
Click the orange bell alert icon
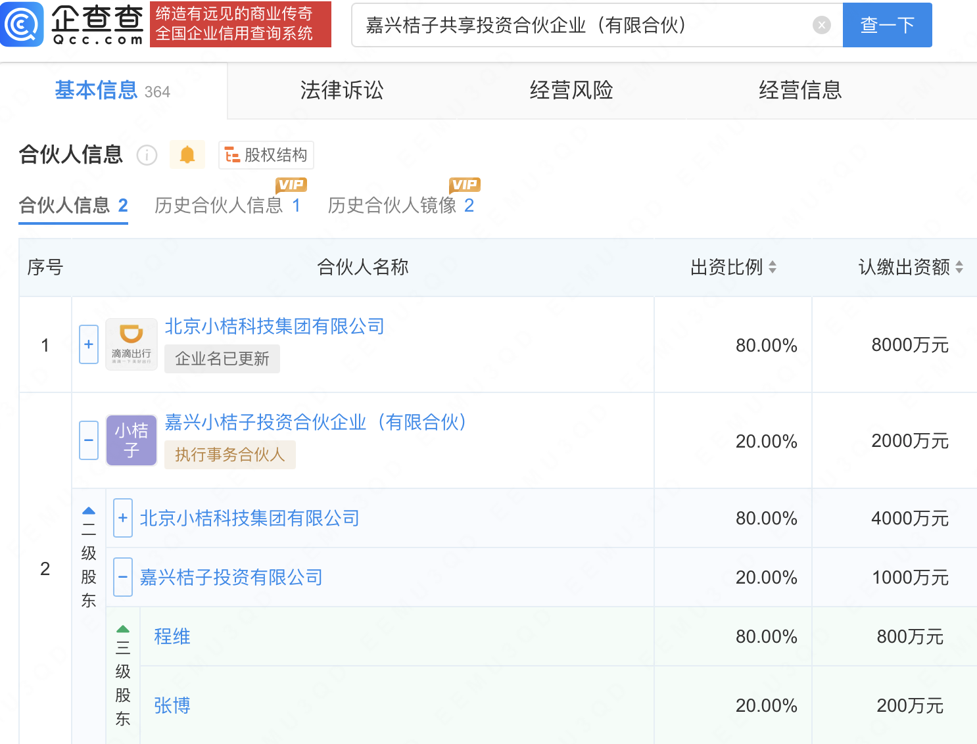(187, 155)
